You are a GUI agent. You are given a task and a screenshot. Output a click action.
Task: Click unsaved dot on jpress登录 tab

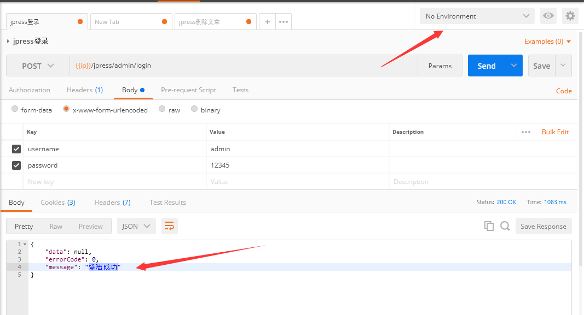click(x=80, y=21)
